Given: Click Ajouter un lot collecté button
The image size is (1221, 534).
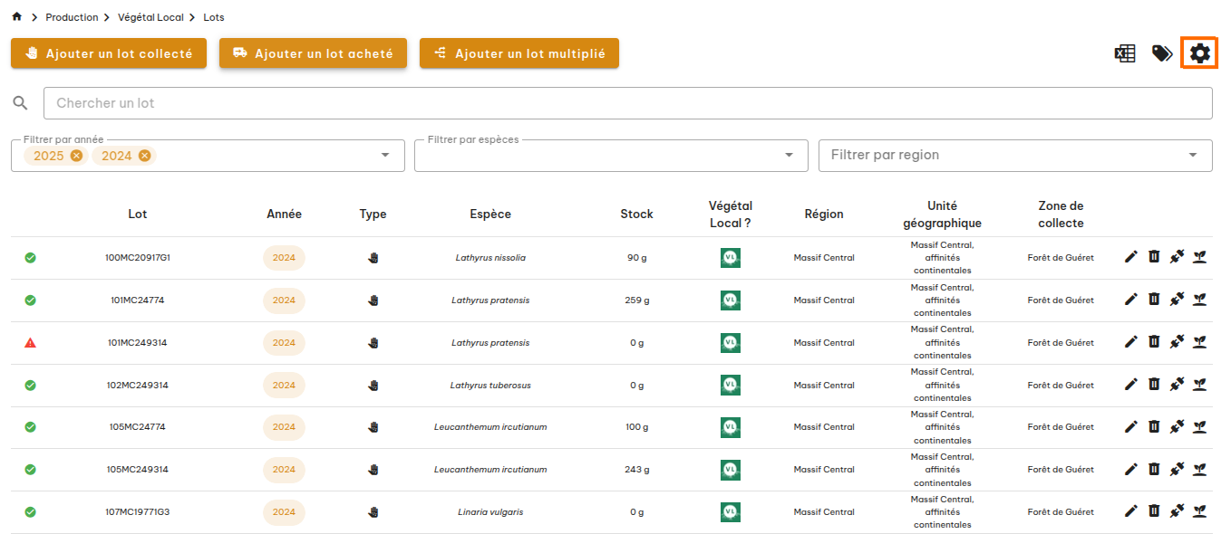Looking at the screenshot, I should coord(109,53).
